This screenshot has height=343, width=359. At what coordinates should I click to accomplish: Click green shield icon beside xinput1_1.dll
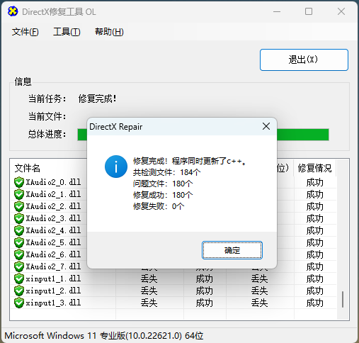click(19, 279)
